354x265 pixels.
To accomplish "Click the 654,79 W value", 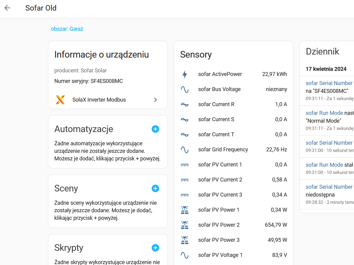I will coord(276,225).
